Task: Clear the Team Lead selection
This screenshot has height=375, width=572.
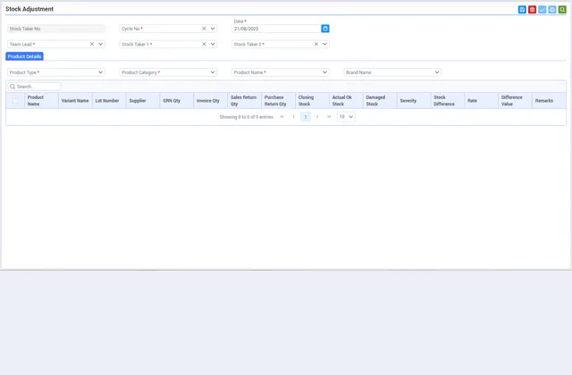Action: tap(91, 44)
